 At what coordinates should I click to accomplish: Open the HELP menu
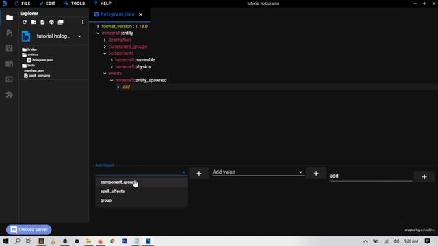click(103, 3)
